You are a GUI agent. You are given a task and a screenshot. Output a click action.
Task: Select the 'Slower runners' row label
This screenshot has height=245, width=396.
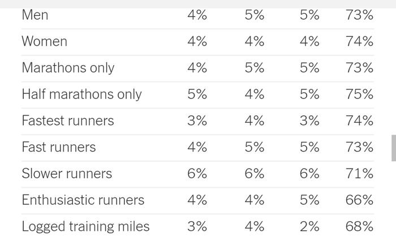point(67,174)
